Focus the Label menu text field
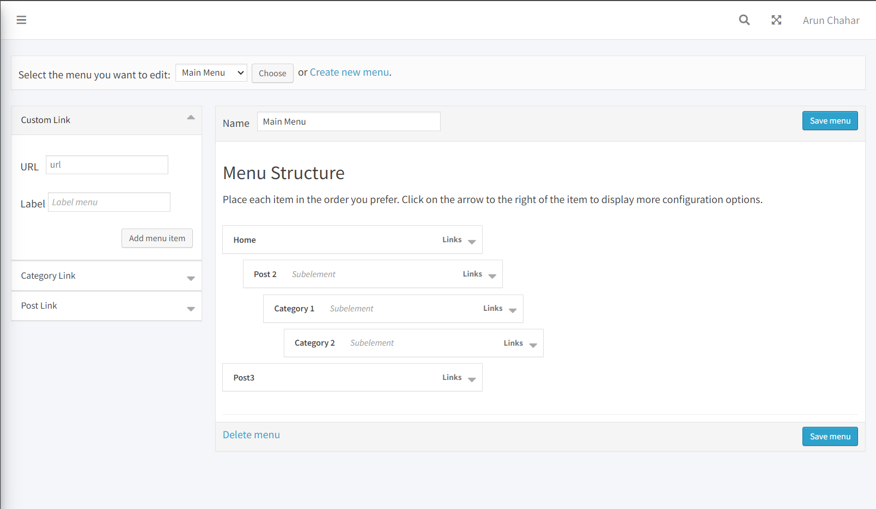876x509 pixels. [109, 202]
